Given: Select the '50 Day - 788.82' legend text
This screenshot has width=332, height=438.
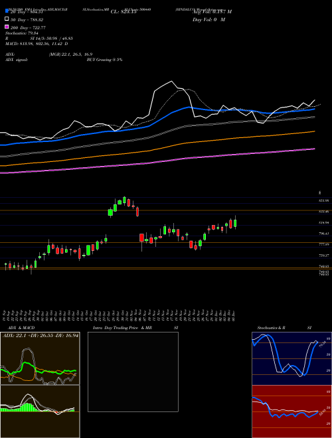Looking at the screenshot, I should tap(27, 20).
